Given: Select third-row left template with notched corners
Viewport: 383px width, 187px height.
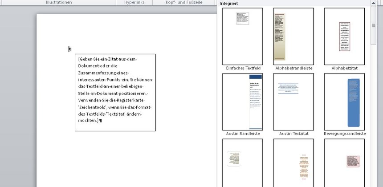Looking at the screenshot, I should tap(243, 163).
